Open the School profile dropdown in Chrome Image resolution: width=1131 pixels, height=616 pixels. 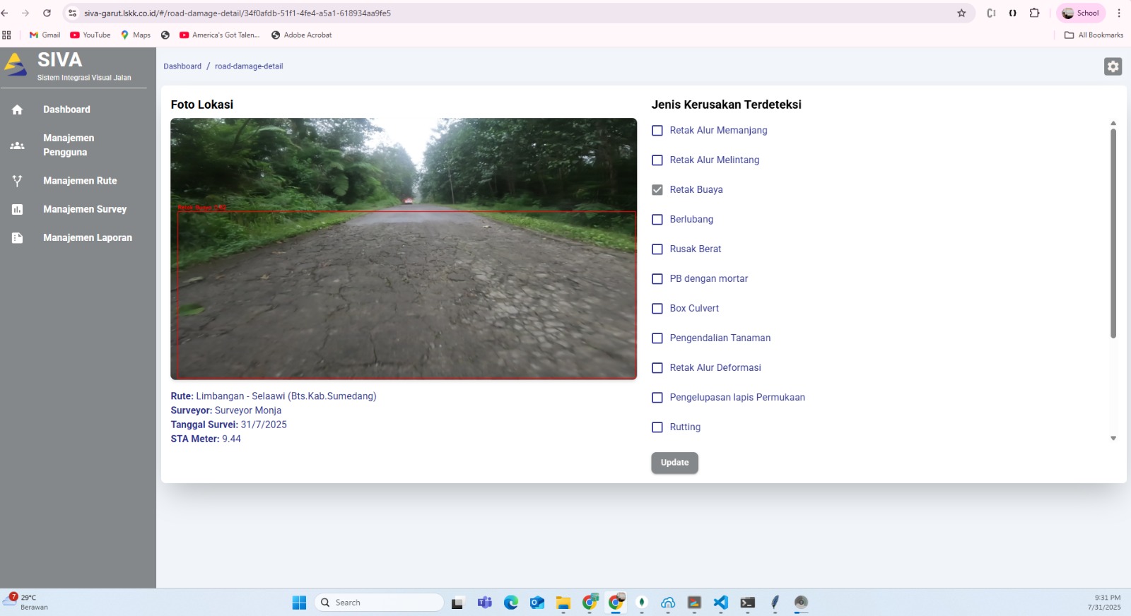[x=1081, y=13]
